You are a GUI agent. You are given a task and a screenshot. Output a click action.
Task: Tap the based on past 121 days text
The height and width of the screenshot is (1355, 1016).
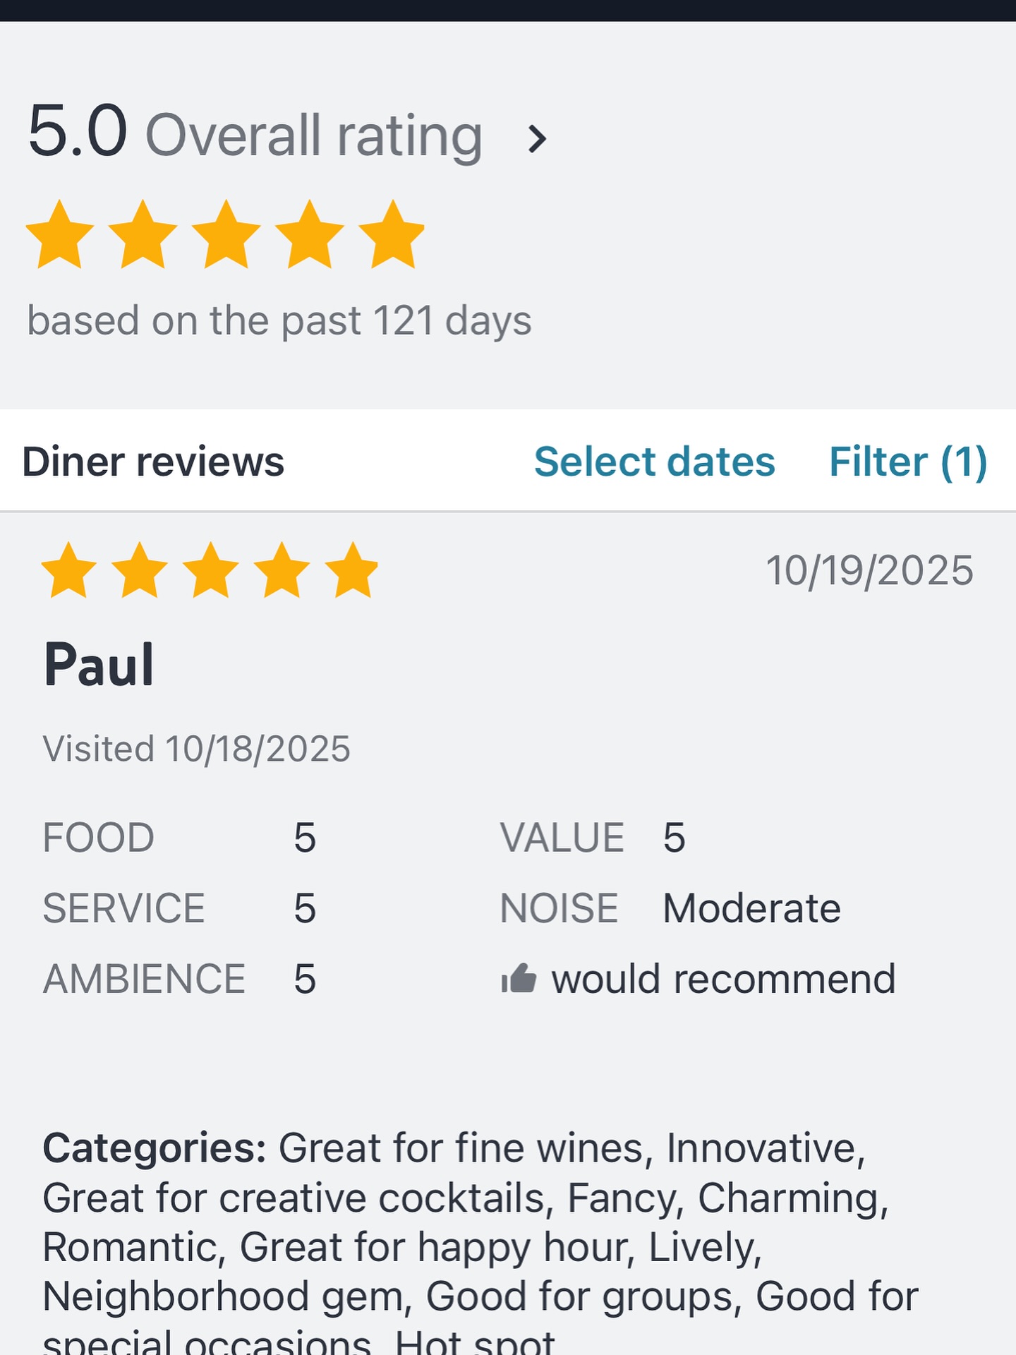[279, 321]
